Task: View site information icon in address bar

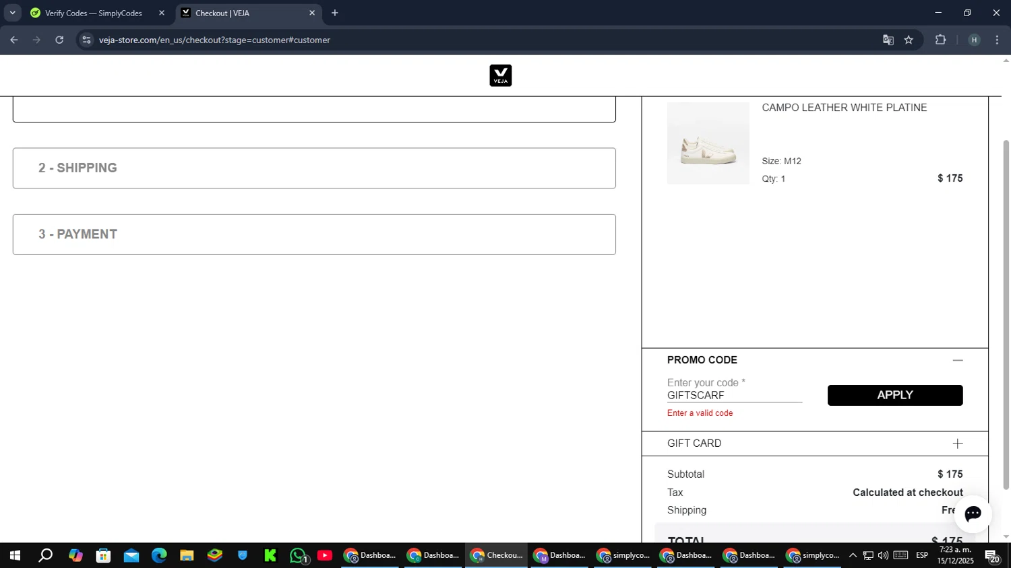Action: coord(86,40)
